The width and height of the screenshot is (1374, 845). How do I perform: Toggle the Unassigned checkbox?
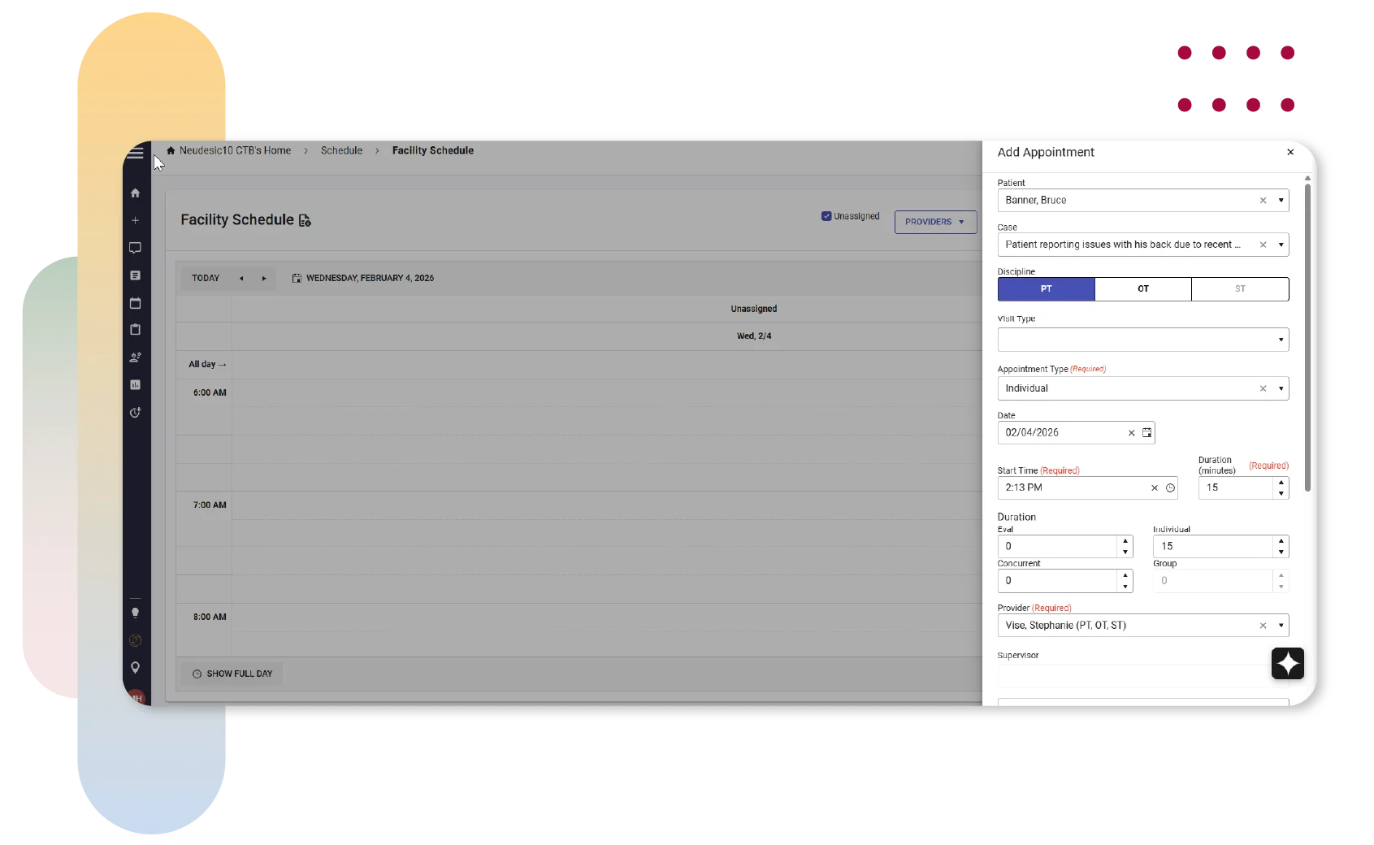pos(826,216)
